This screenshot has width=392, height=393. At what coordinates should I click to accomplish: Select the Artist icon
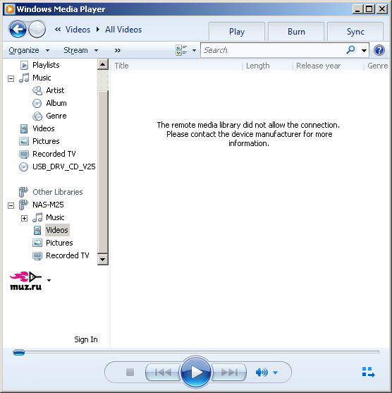37,90
